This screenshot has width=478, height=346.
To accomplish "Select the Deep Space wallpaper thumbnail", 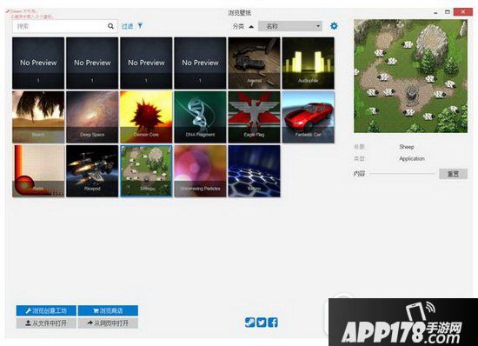I will coord(92,117).
